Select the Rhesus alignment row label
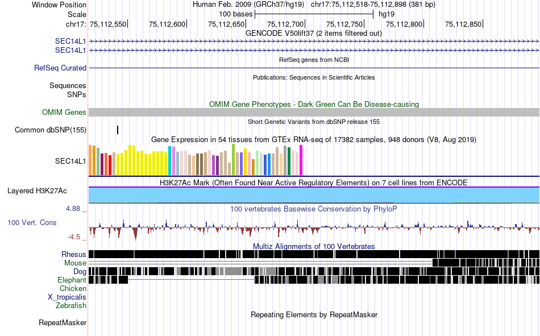The image size is (540, 336). pyautogui.click(x=74, y=254)
